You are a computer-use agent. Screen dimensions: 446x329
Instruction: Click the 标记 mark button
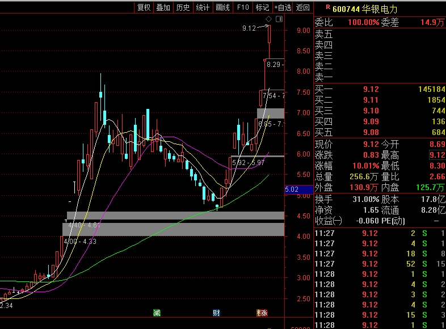click(x=262, y=7)
